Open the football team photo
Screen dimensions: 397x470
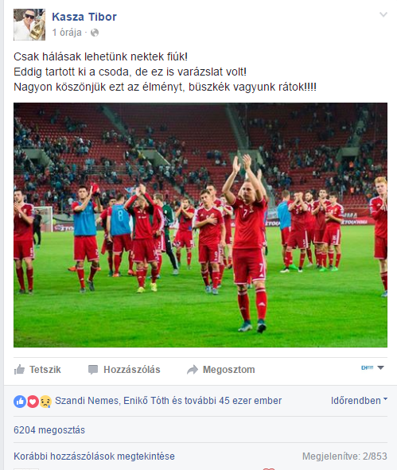200,225
